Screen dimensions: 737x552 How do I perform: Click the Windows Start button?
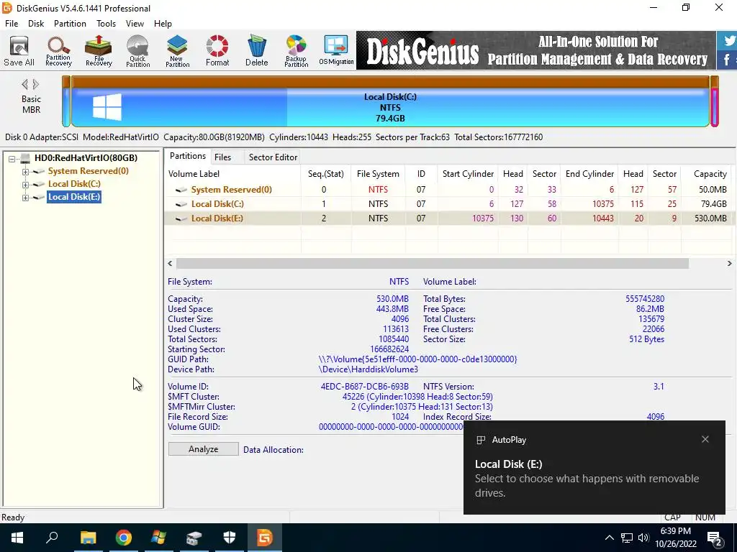(x=17, y=538)
